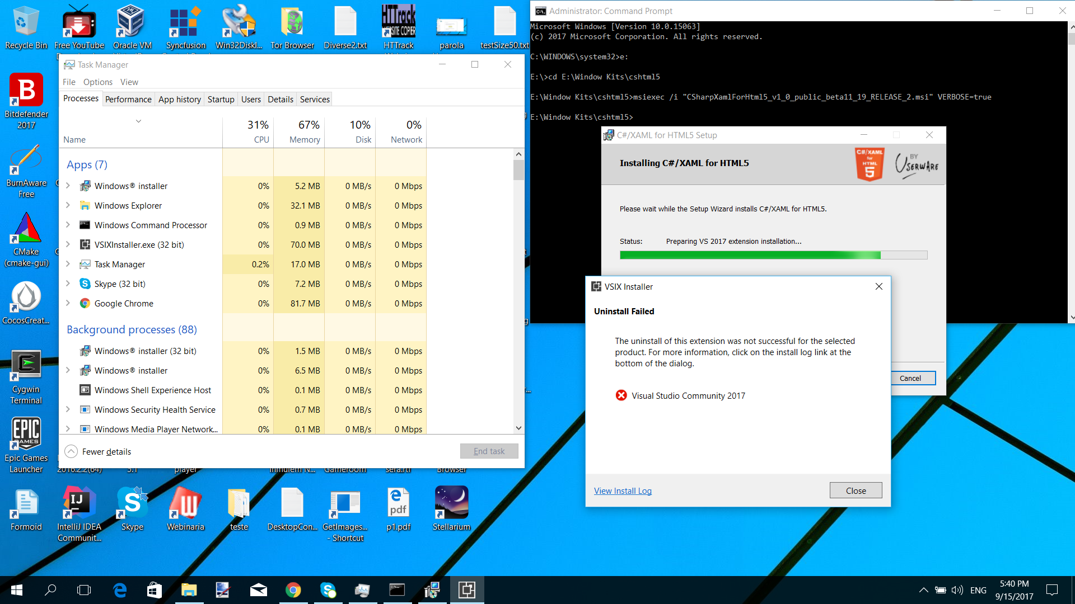This screenshot has height=604, width=1075.
Task: Expand Google Chrome process row
Action: [x=68, y=303]
